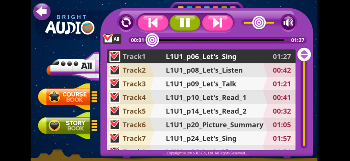Click the playback progress bar knob

[x=152, y=40]
